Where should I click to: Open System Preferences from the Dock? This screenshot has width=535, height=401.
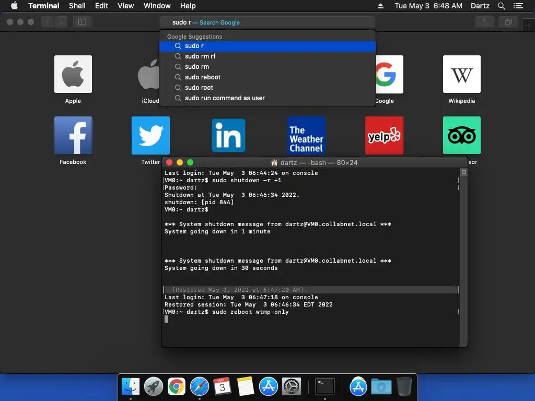click(x=292, y=387)
